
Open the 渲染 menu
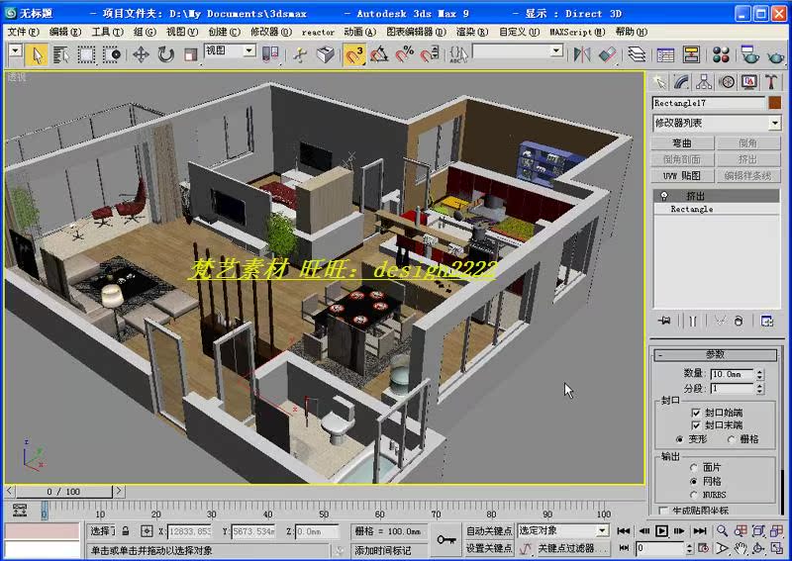(x=472, y=32)
